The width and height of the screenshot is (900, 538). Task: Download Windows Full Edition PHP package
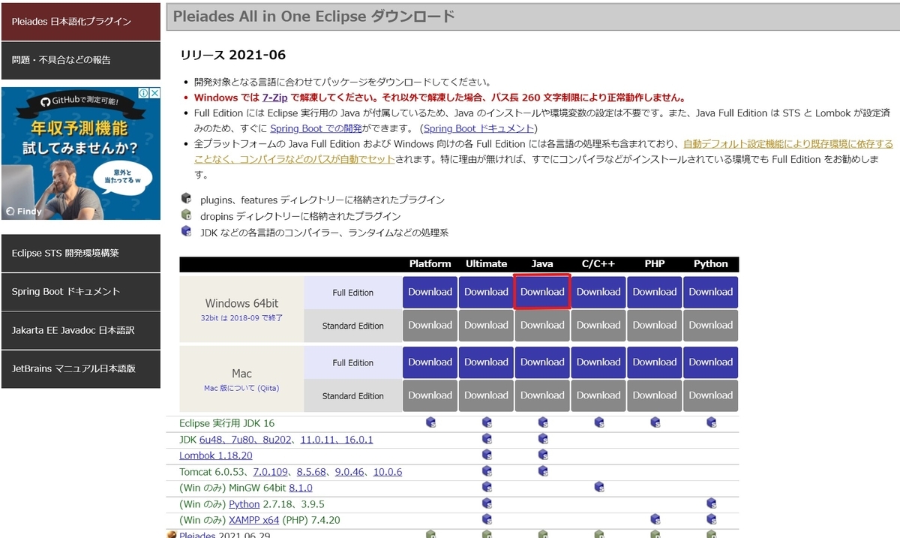[x=655, y=292]
